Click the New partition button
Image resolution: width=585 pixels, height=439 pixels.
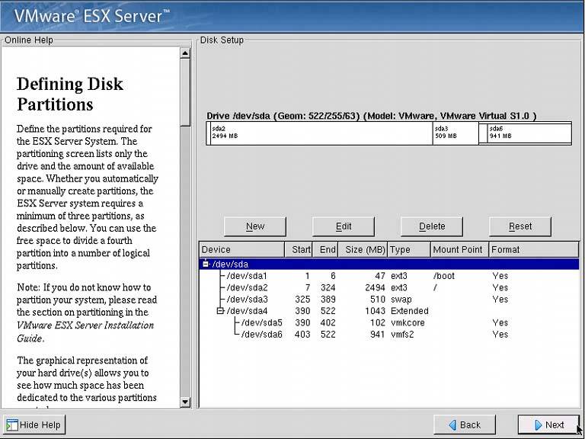tap(255, 226)
